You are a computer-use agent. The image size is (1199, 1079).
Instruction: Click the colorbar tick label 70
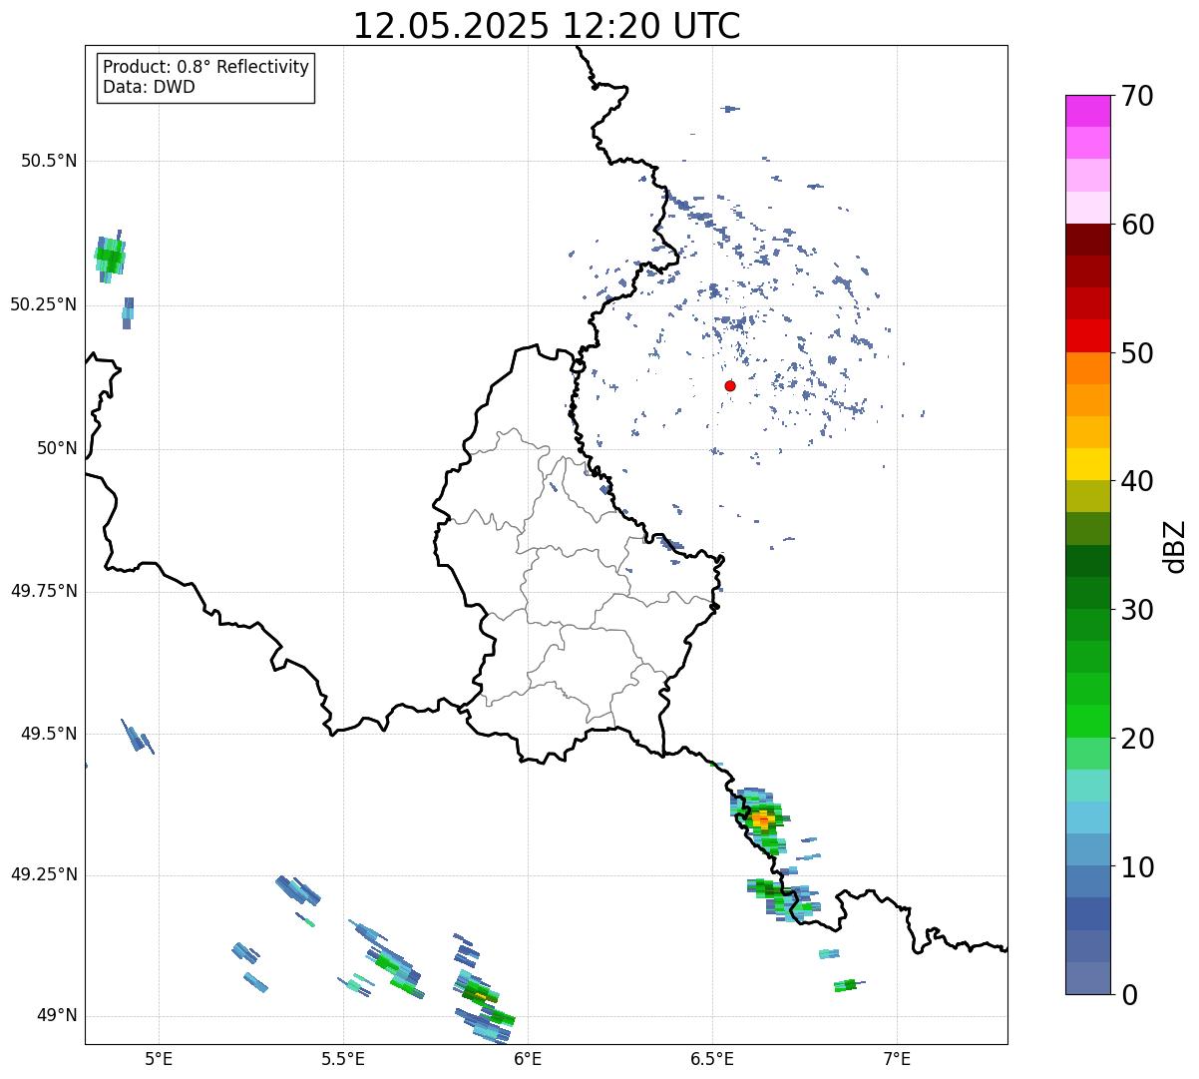pos(1137,96)
